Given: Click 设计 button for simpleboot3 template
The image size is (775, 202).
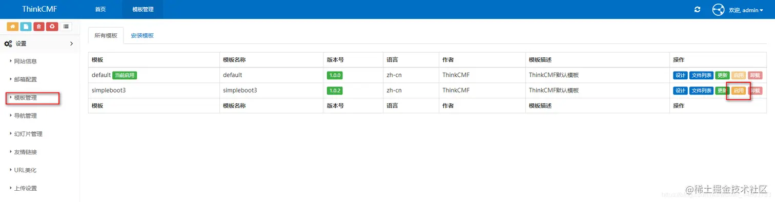Looking at the screenshot, I should click(x=680, y=91).
